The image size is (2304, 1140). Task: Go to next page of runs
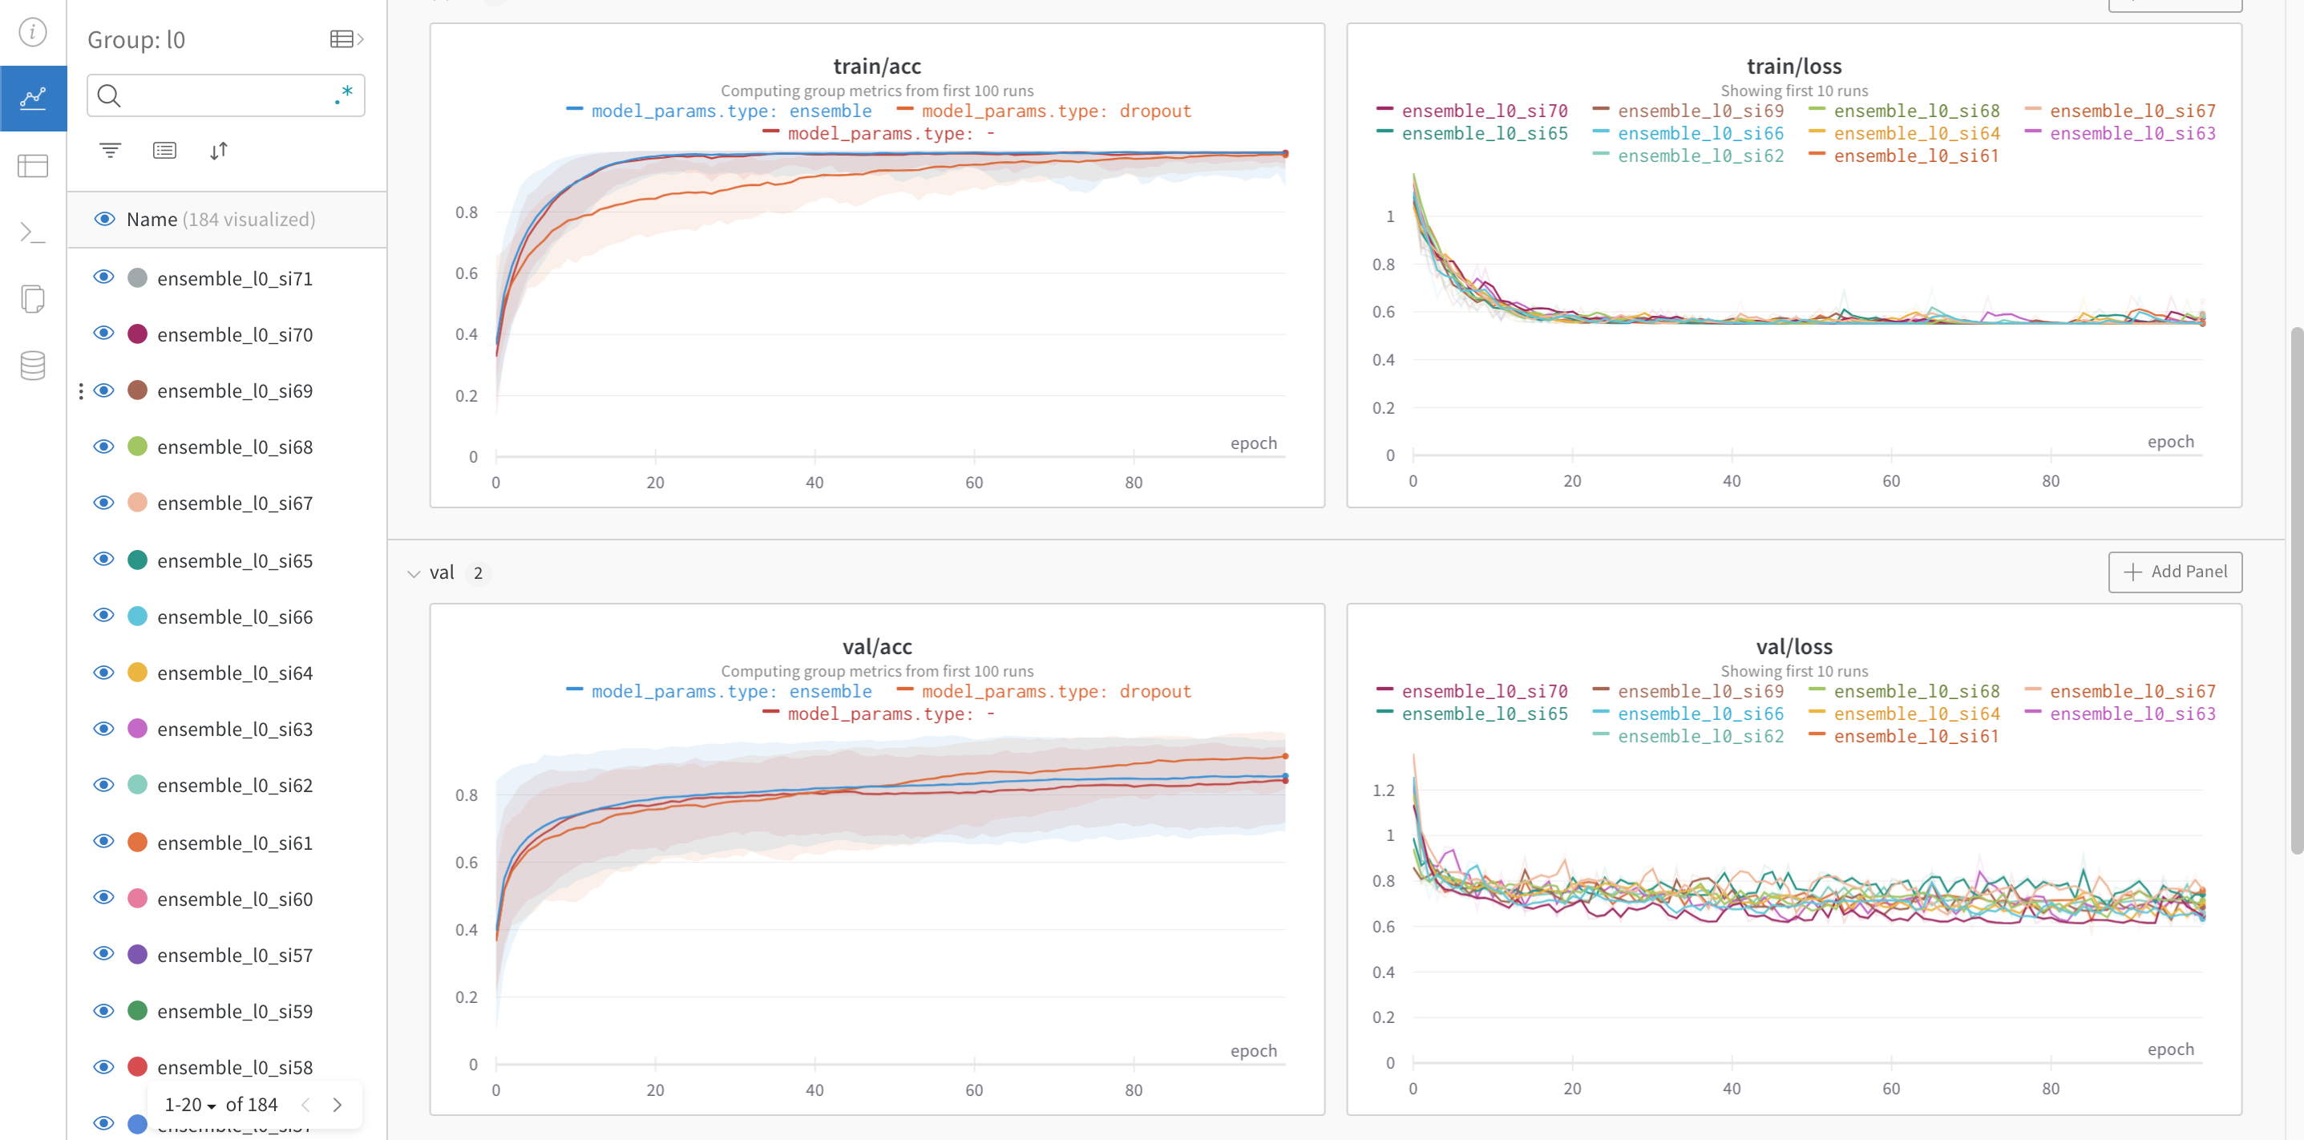coord(338,1106)
